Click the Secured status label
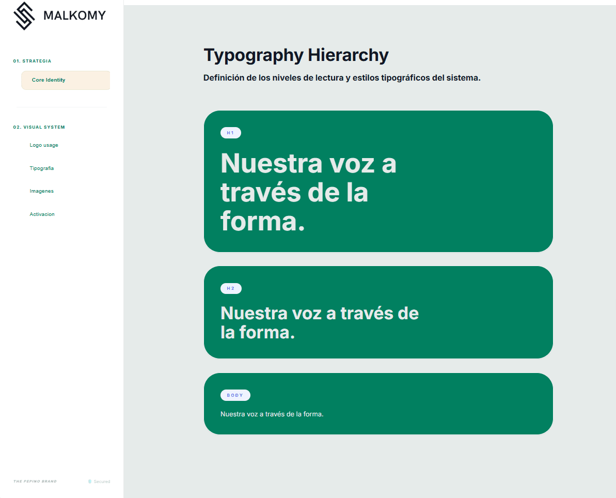This screenshot has width=616, height=498. 102,481
